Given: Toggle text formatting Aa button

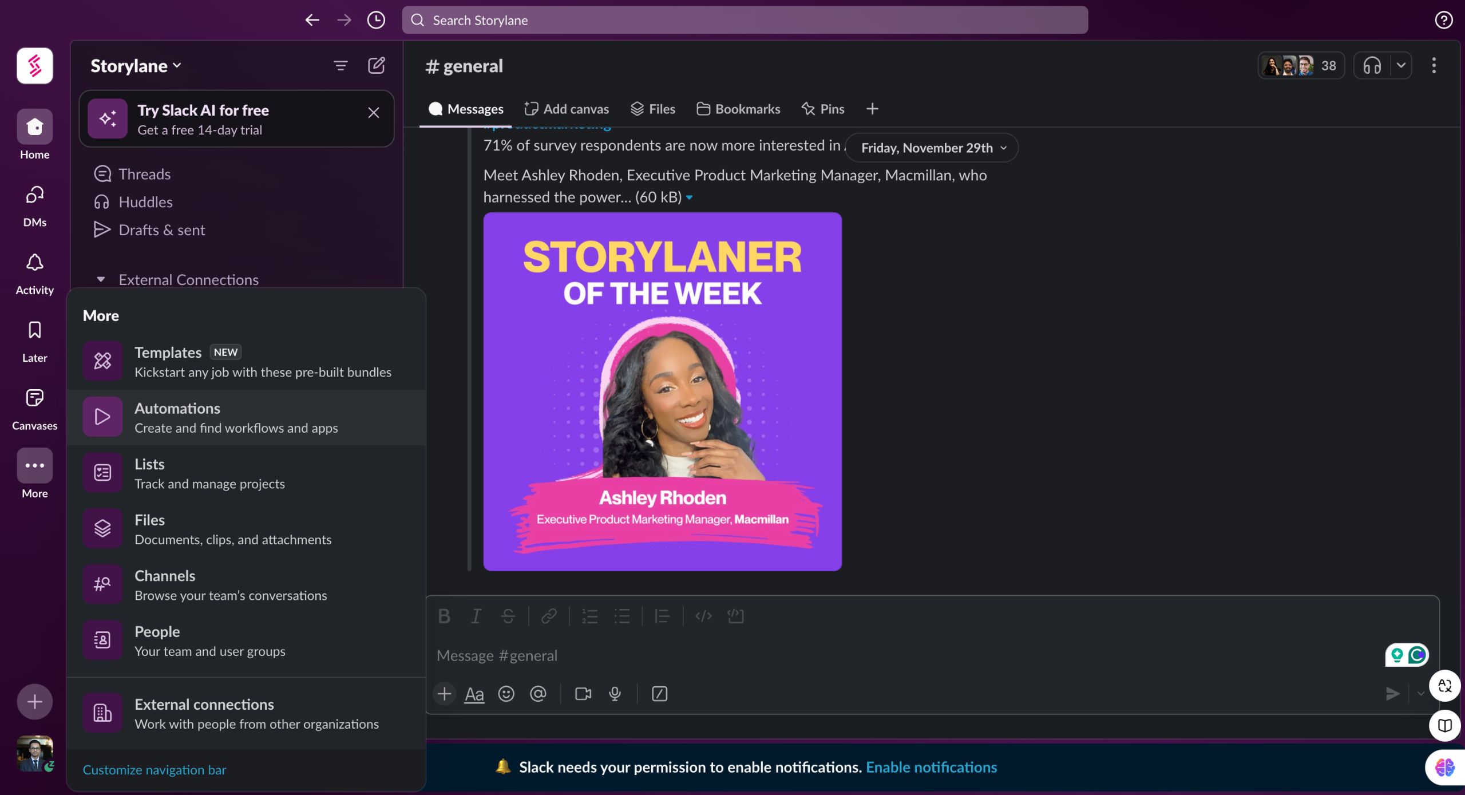Looking at the screenshot, I should 474,694.
